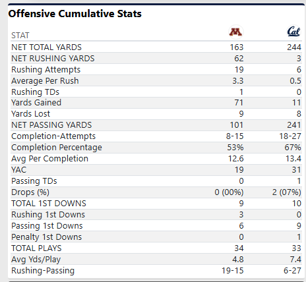
Task: Select the Rushing TDs row label
Action: (35, 92)
